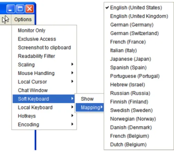Screen dimensions: 174x152
Task: Select Spanish (Spain) mapping
Action: 139,68
